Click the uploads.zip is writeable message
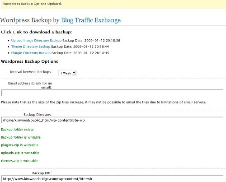Screen dimensions: 226x182 point(20,153)
